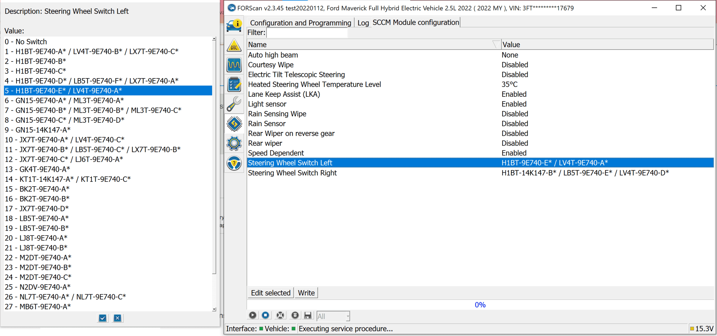This screenshot has width=717, height=336.
Task: Open the DTC trouble codes section
Action: 234,45
